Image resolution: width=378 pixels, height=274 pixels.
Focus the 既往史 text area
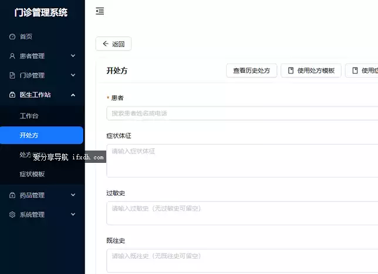[242, 260]
